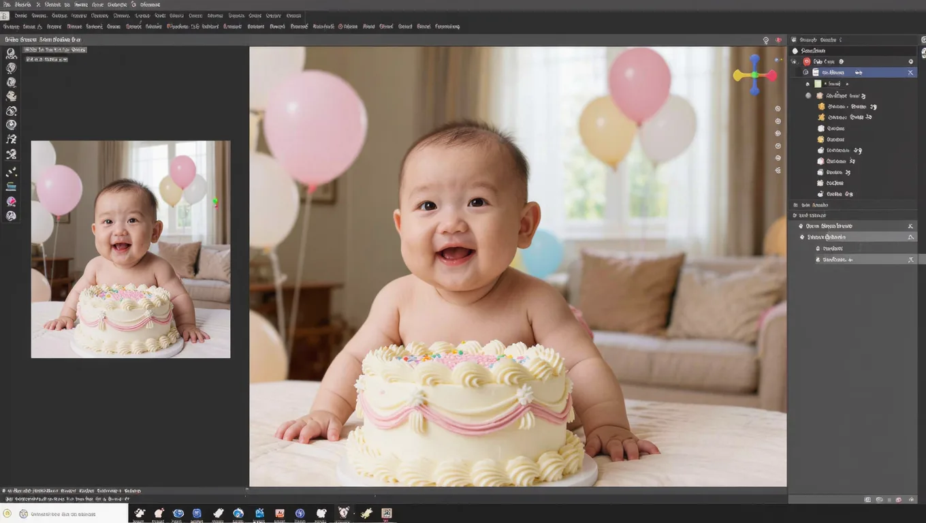Click the main baby and cake canvas image
The width and height of the screenshot is (926, 523).
[517, 266]
